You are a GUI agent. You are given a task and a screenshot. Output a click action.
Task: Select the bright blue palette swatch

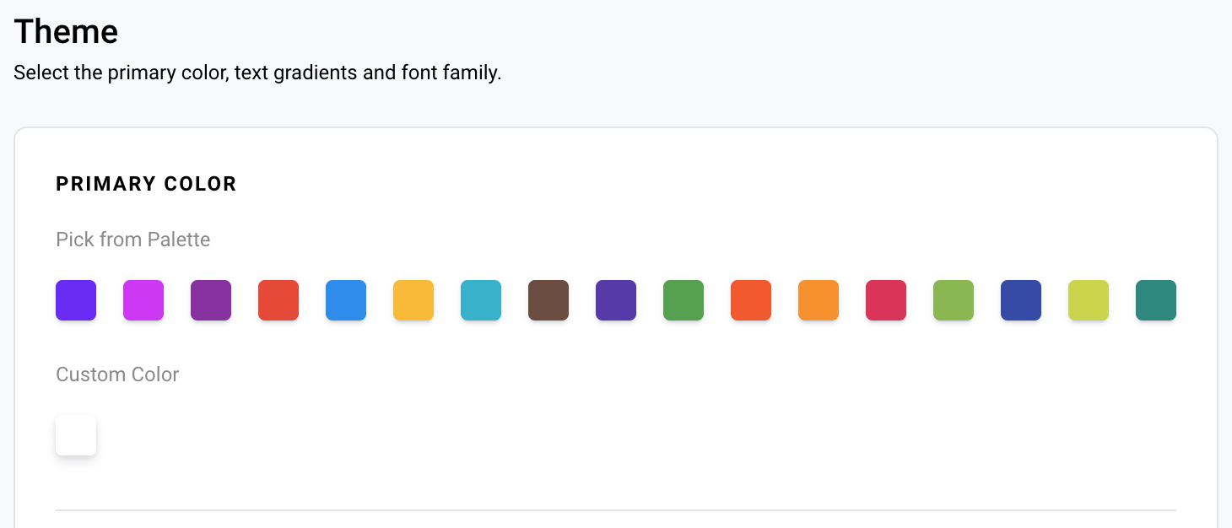tap(346, 300)
